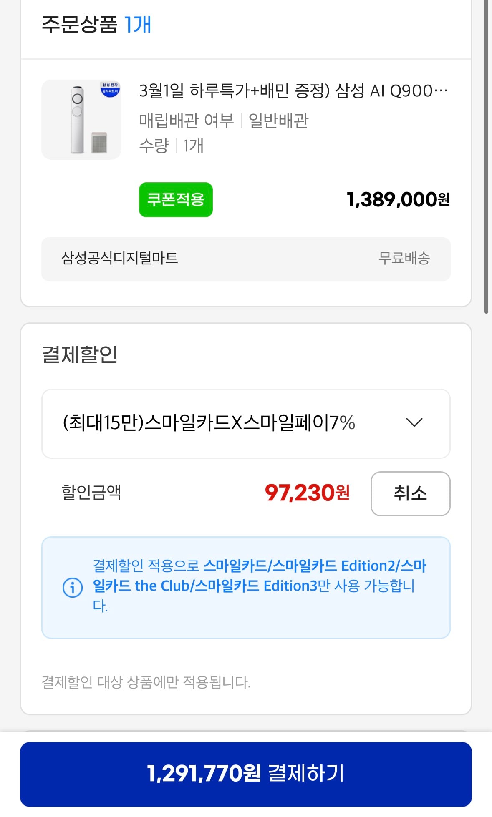Click the 결제할인 대상 상품에만 적용됩니다 note

(x=146, y=682)
